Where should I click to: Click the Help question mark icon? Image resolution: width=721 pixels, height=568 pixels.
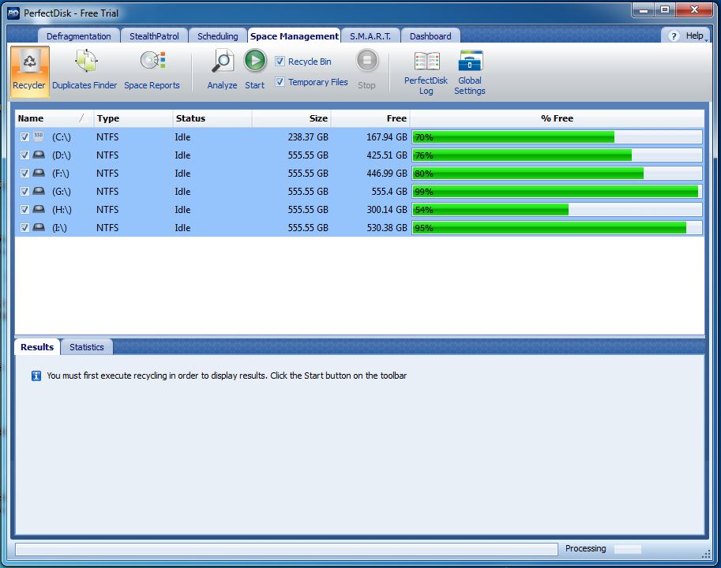click(674, 36)
